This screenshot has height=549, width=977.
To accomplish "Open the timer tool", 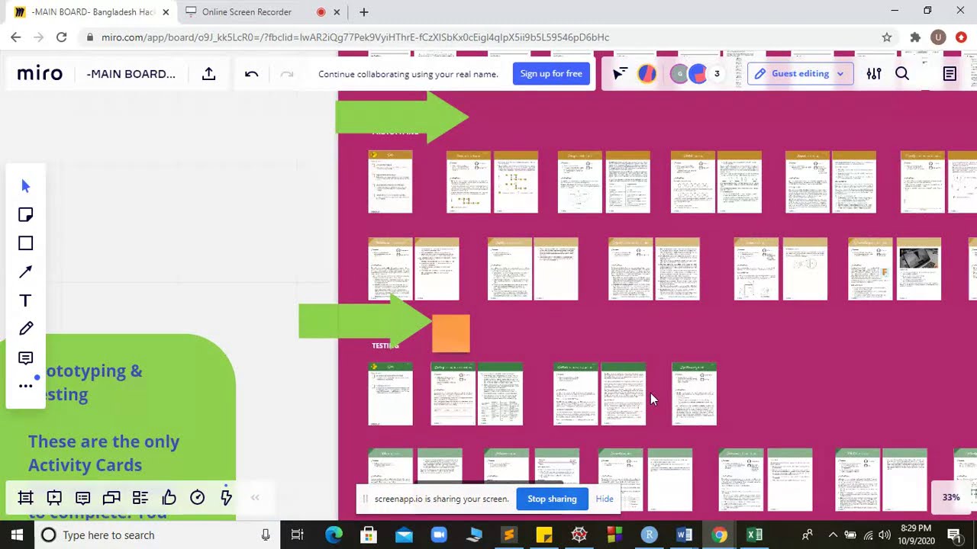I will pyautogui.click(x=197, y=498).
